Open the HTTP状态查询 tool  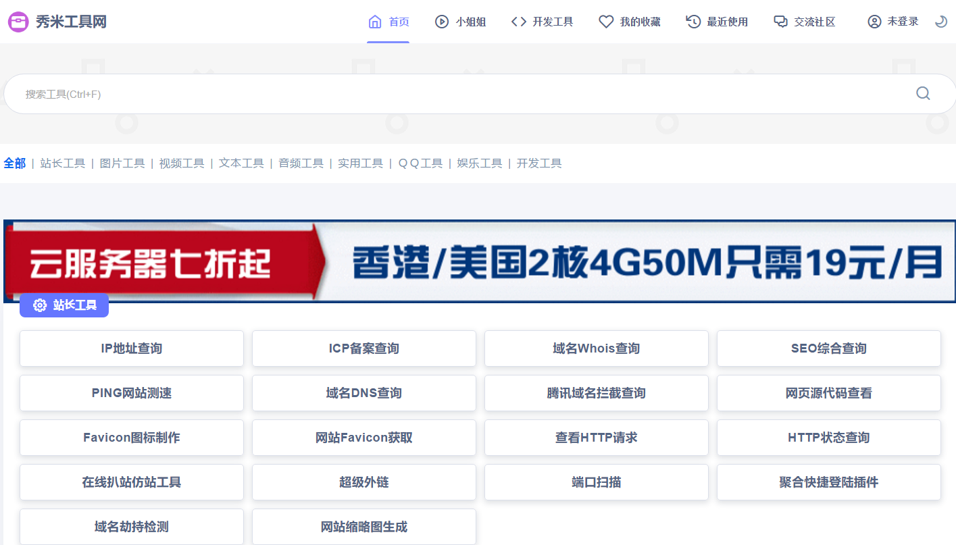coord(829,438)
